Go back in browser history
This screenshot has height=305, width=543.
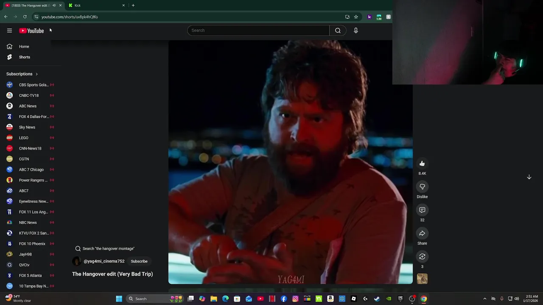point(6,17)
